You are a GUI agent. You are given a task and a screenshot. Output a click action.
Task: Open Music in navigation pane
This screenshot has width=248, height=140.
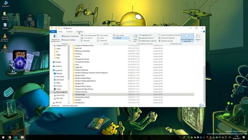pos(57,83)
